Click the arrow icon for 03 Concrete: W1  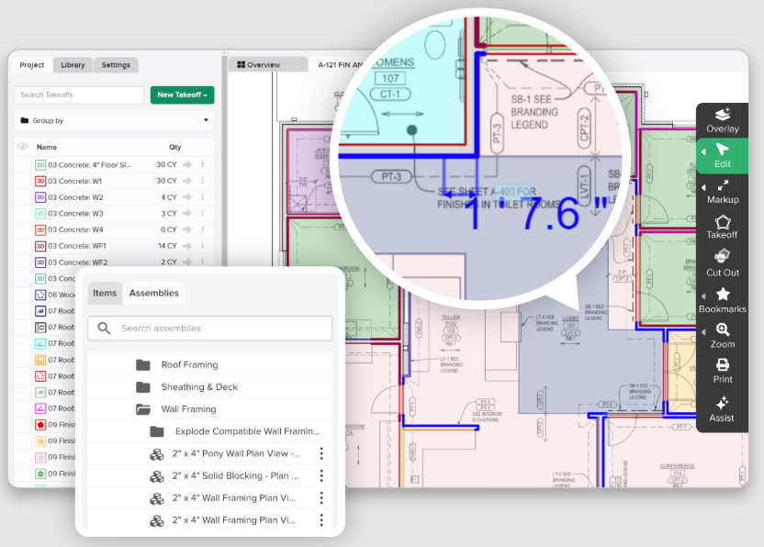(x=187, y=181)
